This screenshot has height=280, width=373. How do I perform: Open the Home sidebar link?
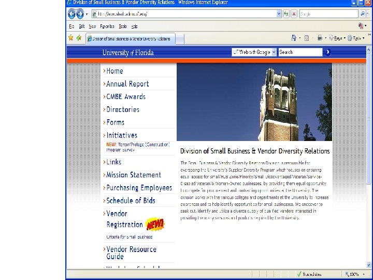(x=114, y=71)
